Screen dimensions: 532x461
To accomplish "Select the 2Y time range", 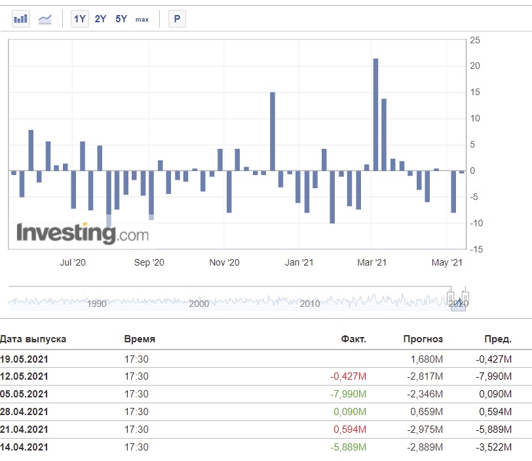I will point(100,18).
